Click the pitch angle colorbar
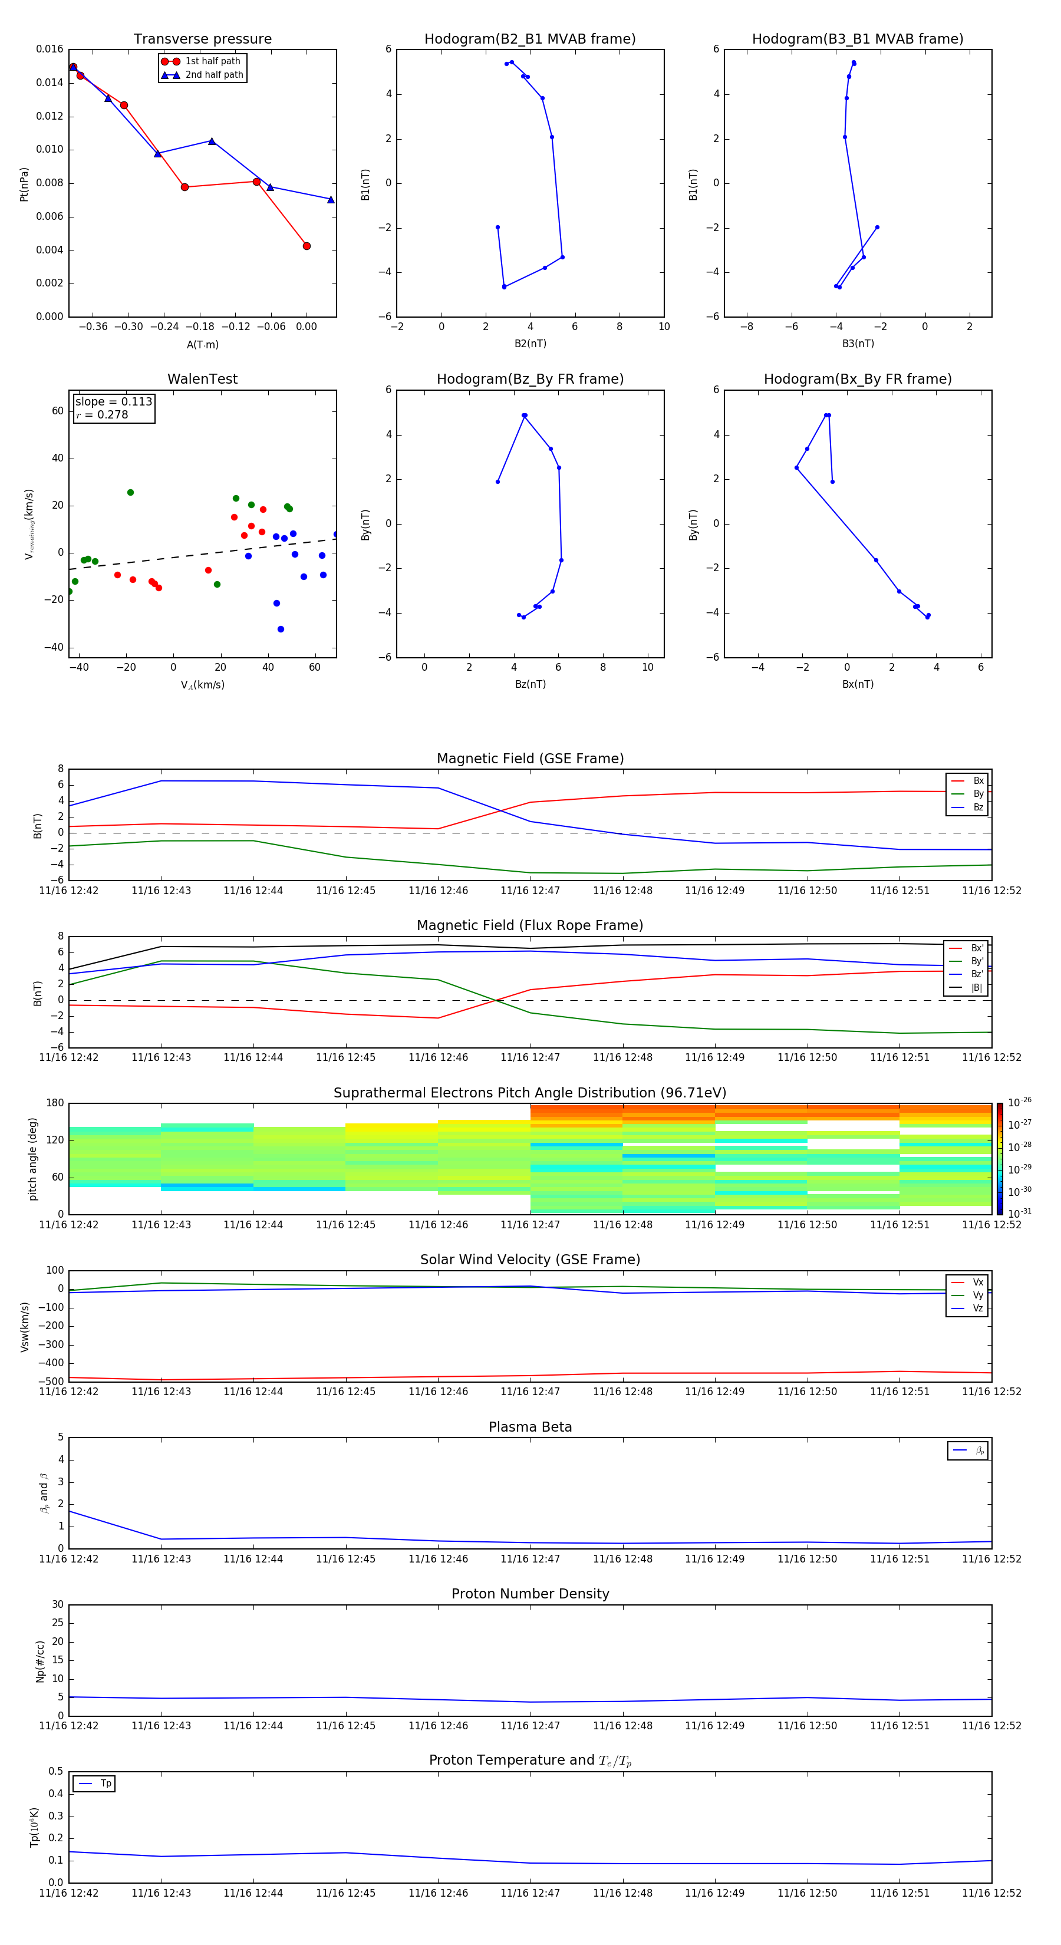This screenshot has width=1061, height=1945. point(999,1159)
